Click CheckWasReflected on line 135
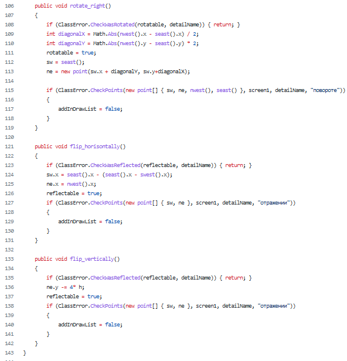This screenshot has width=347, height=361. pyautogui.click(x=115, y=278)
